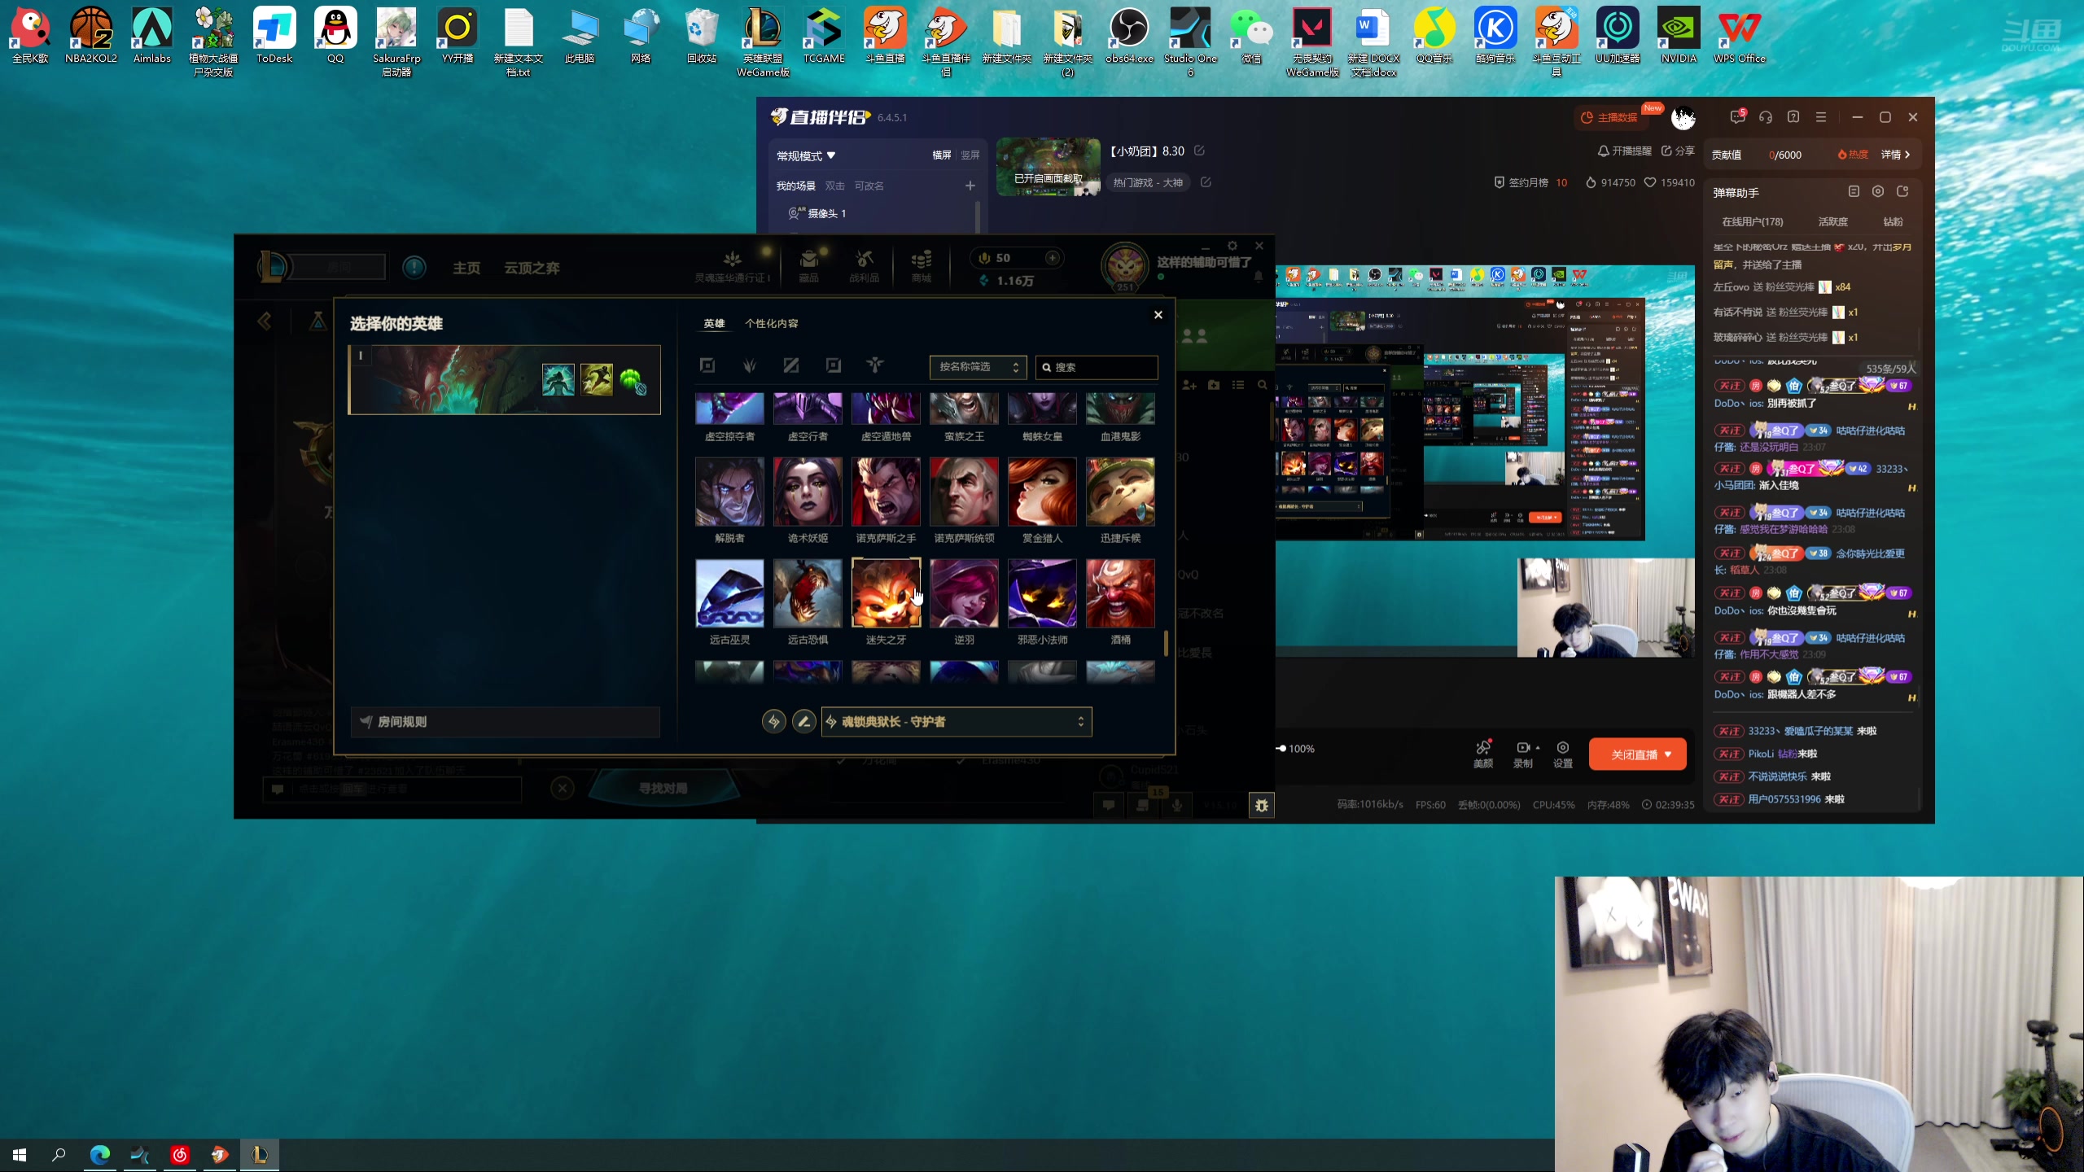Click the second summoner spell icon
This screenshot has width=2084, height=1172.
(x=597, y=380)
